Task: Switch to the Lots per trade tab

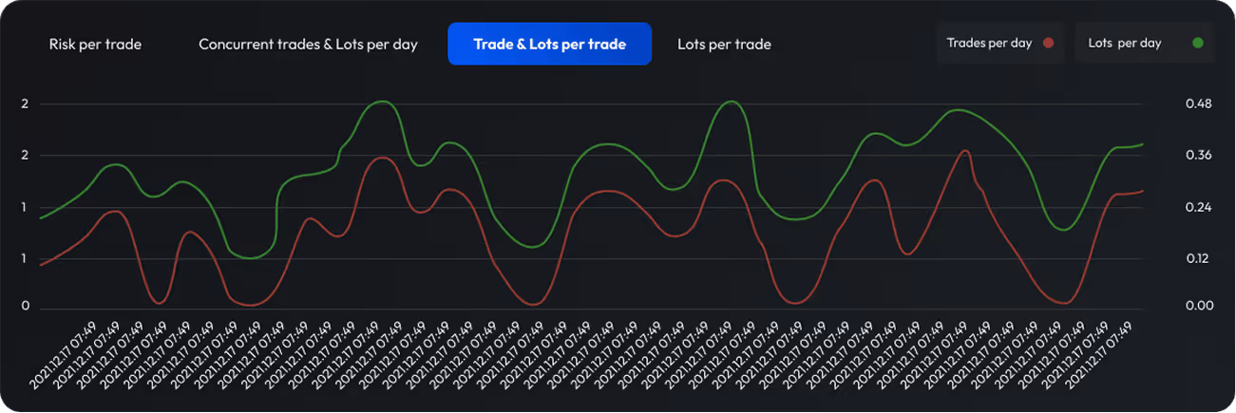Action: 724,45
